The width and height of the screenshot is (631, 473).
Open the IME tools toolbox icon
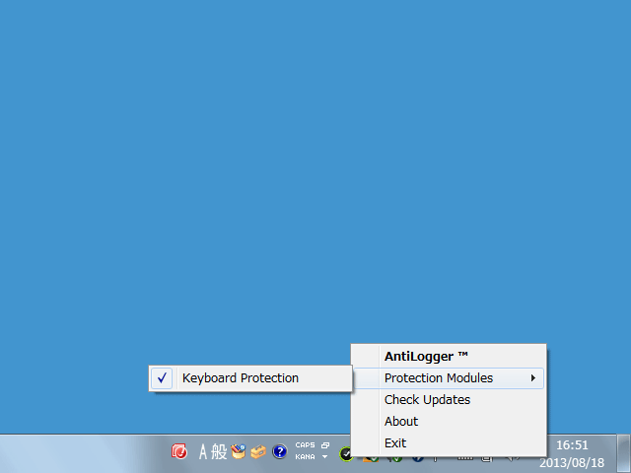pyautogui.click(x=258, y=451)
